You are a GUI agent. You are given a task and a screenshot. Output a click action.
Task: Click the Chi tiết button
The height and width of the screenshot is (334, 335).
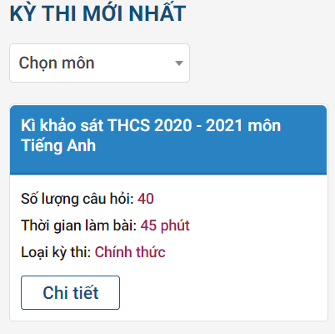70,292
